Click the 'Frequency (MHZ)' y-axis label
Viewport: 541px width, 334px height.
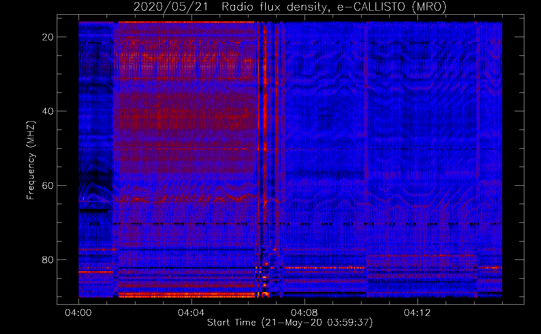(x=31, y=160)
